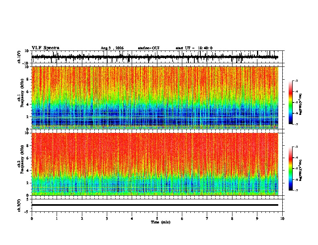
Task: Click the "ch.1(V)" waveform axis label
Action: click(x=19, y=57)
